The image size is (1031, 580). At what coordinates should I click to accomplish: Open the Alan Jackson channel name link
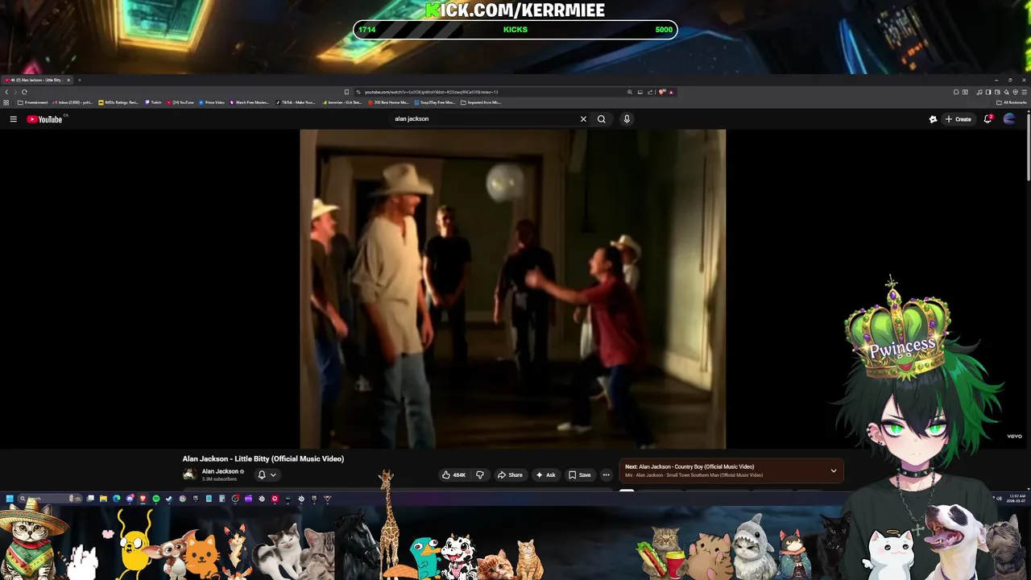[220, 471]
